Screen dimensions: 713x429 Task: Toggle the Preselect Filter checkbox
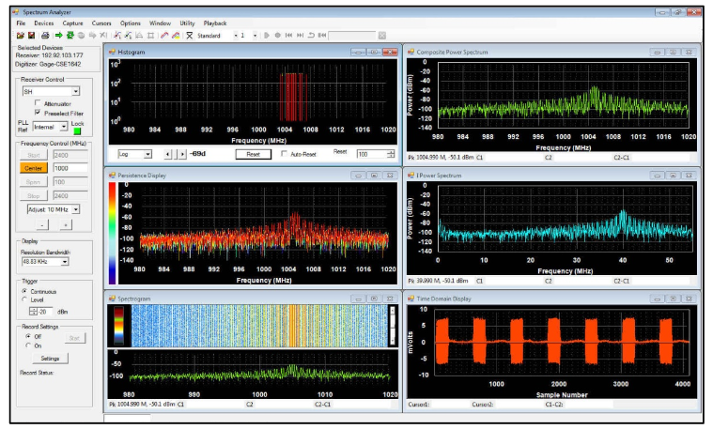point(39,112)
